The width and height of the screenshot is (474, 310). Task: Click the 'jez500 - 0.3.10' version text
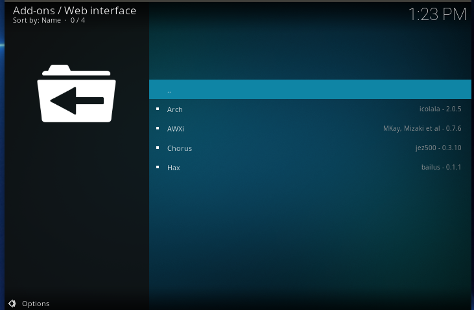tap(438, 148)
